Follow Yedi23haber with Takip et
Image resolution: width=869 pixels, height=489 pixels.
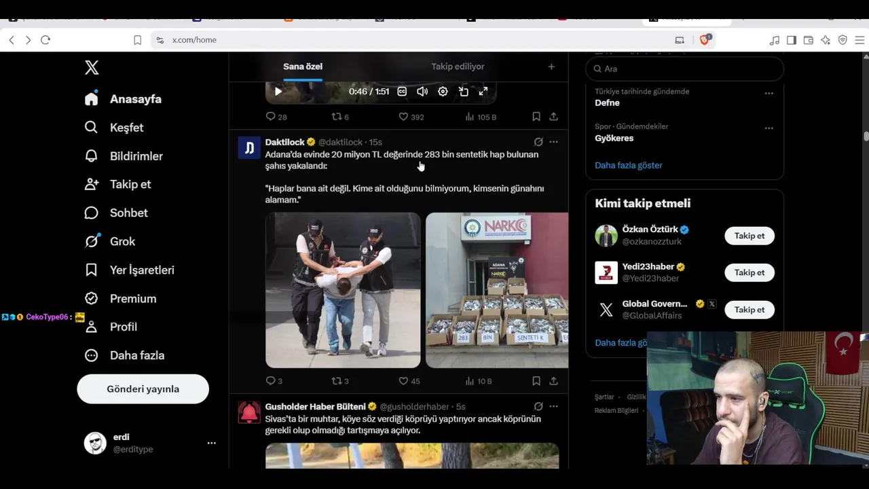[750, 272]
